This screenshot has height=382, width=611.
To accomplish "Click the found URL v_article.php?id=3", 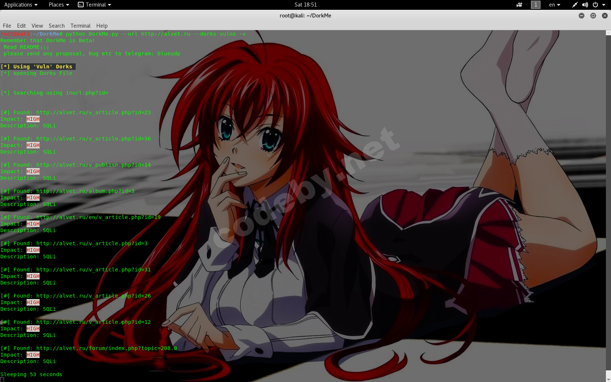I will click(92, 243).
